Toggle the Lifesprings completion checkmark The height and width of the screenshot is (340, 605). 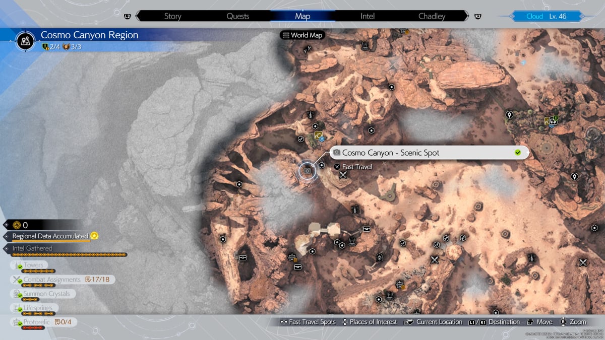[x=20, y=310]
